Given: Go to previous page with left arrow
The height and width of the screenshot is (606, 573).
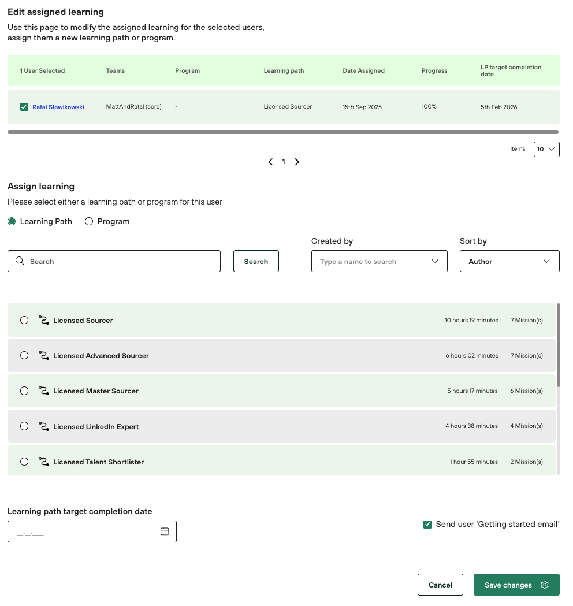Looking at the screenshot, I should coord(270,162).
